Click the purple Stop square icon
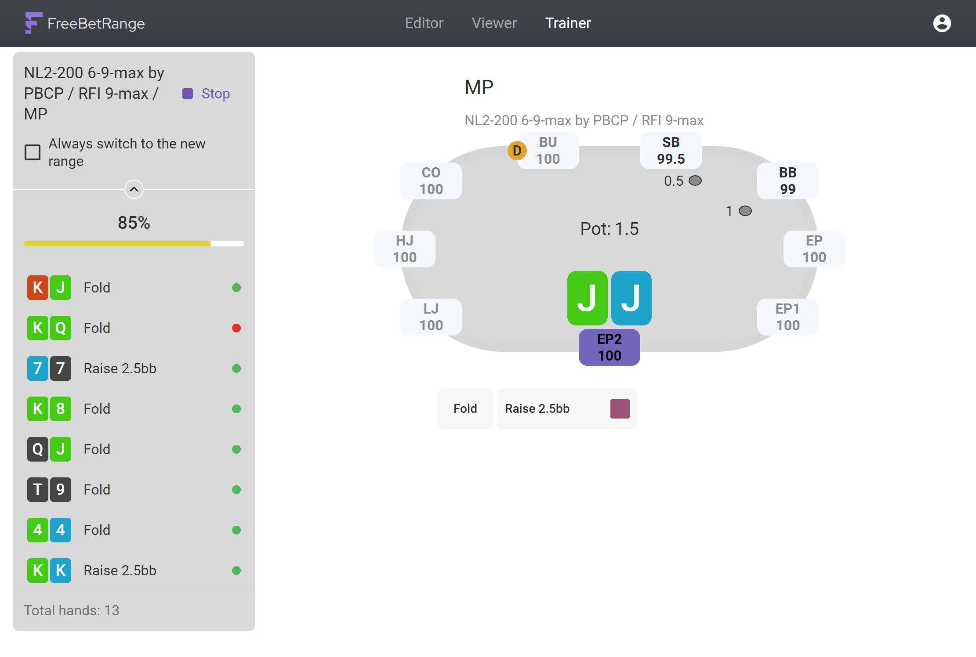This screenshot has width=976, height=657. click(188, 94)
